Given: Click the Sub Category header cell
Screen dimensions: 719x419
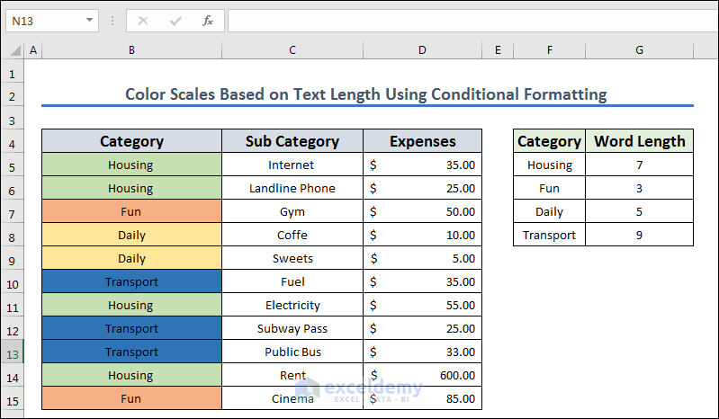Looking at the screenshot, I should (292, 141).
